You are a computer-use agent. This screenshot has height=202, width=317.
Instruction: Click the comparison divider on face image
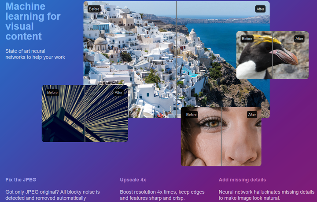[221, 137]
